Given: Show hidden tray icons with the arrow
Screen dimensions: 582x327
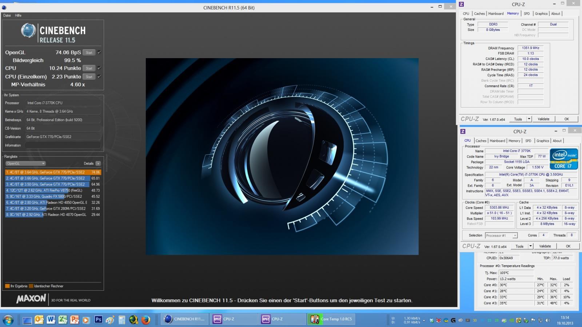Looking at the screenshot, I should (x=424, y=320).
